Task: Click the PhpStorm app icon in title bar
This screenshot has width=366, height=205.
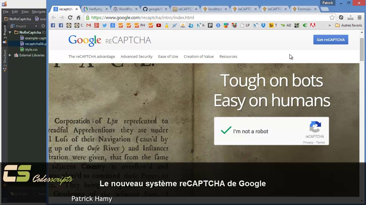Action: 4,4
